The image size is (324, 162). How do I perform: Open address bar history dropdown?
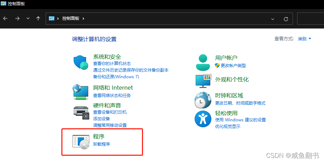click(273, 19)
